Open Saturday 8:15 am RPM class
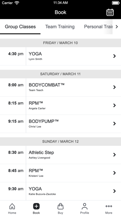Image resolution: width=121 pixels, height=215 pixels. [60, 106]
